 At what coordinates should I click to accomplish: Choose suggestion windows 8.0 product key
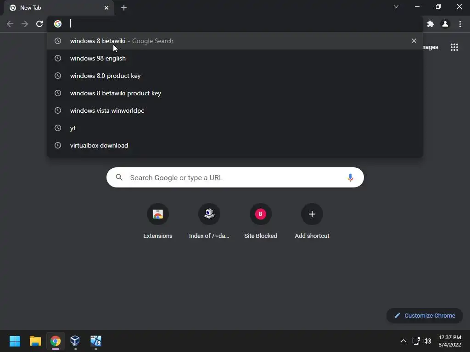tap(235, 76)
